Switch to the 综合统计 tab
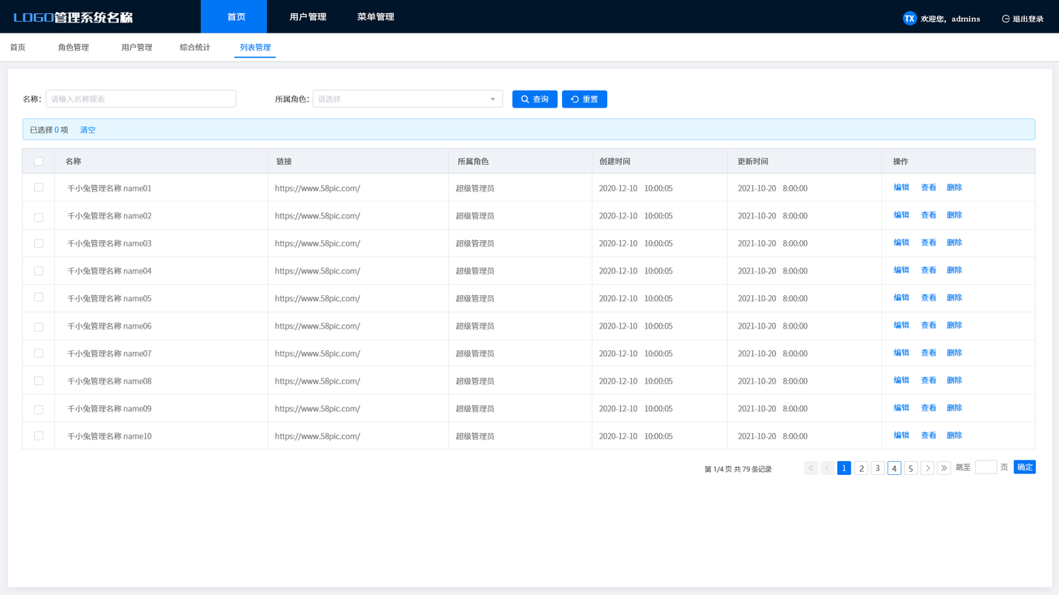1059x595 pixels. click(x=195, y=47)
